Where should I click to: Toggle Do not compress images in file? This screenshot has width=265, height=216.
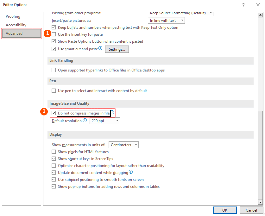(x=54, y=113)
